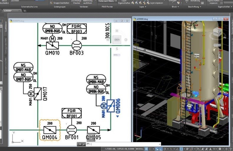Image resolution: width=233 pixels, height=151 pixels.
Task: Toggle snap mode dotted-grid icon in status bar
Action: click(150, 149)
